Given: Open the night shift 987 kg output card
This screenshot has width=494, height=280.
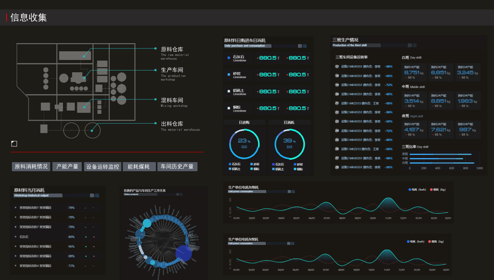Looking at the screenshot, I should tap(467, 129).
